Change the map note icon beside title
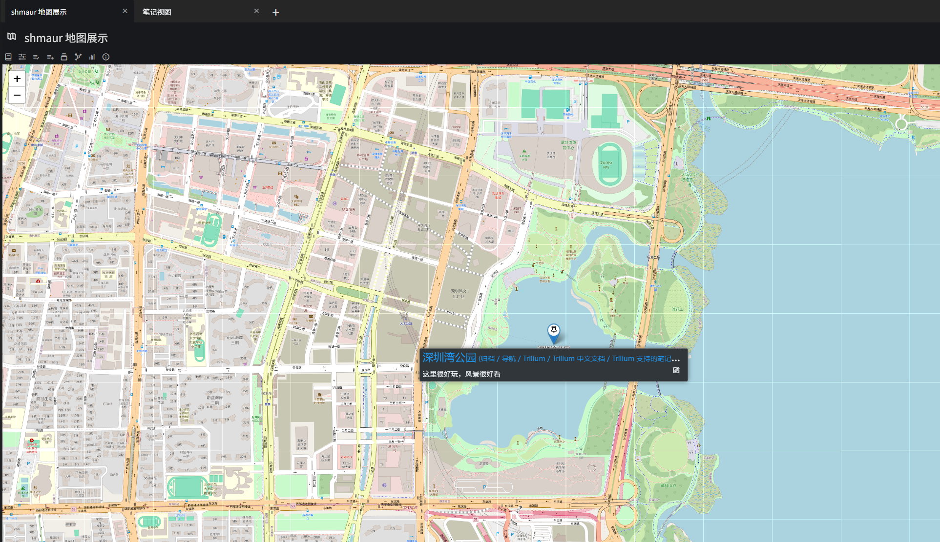 pos(12,37)
